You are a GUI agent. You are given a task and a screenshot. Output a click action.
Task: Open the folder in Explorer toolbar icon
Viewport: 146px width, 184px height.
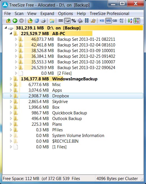pos(52,21)
